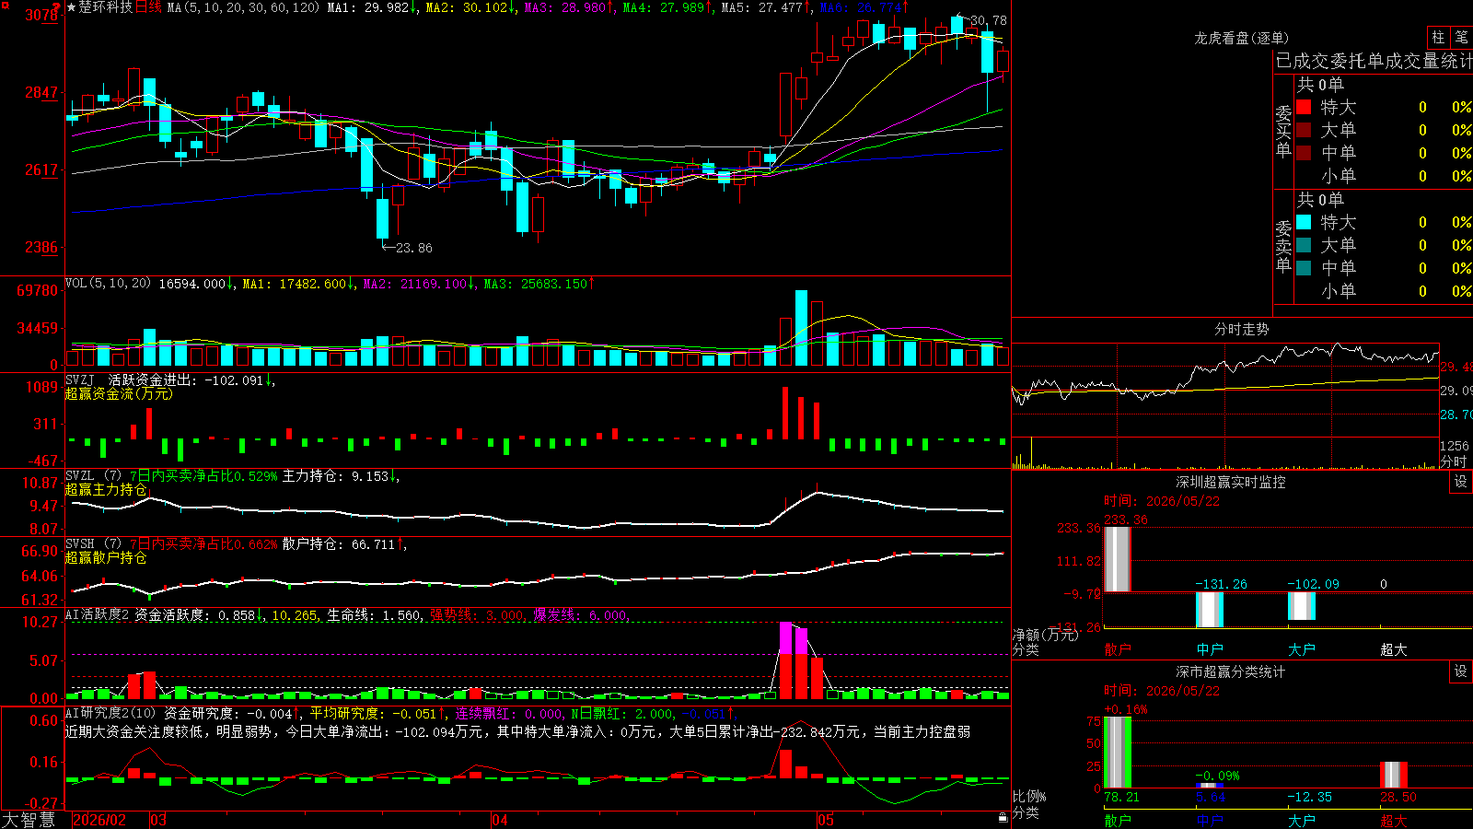Click the SVSH (7) indicator name
This screenshot has width=1473, height=829.
[x=93, y=543]
